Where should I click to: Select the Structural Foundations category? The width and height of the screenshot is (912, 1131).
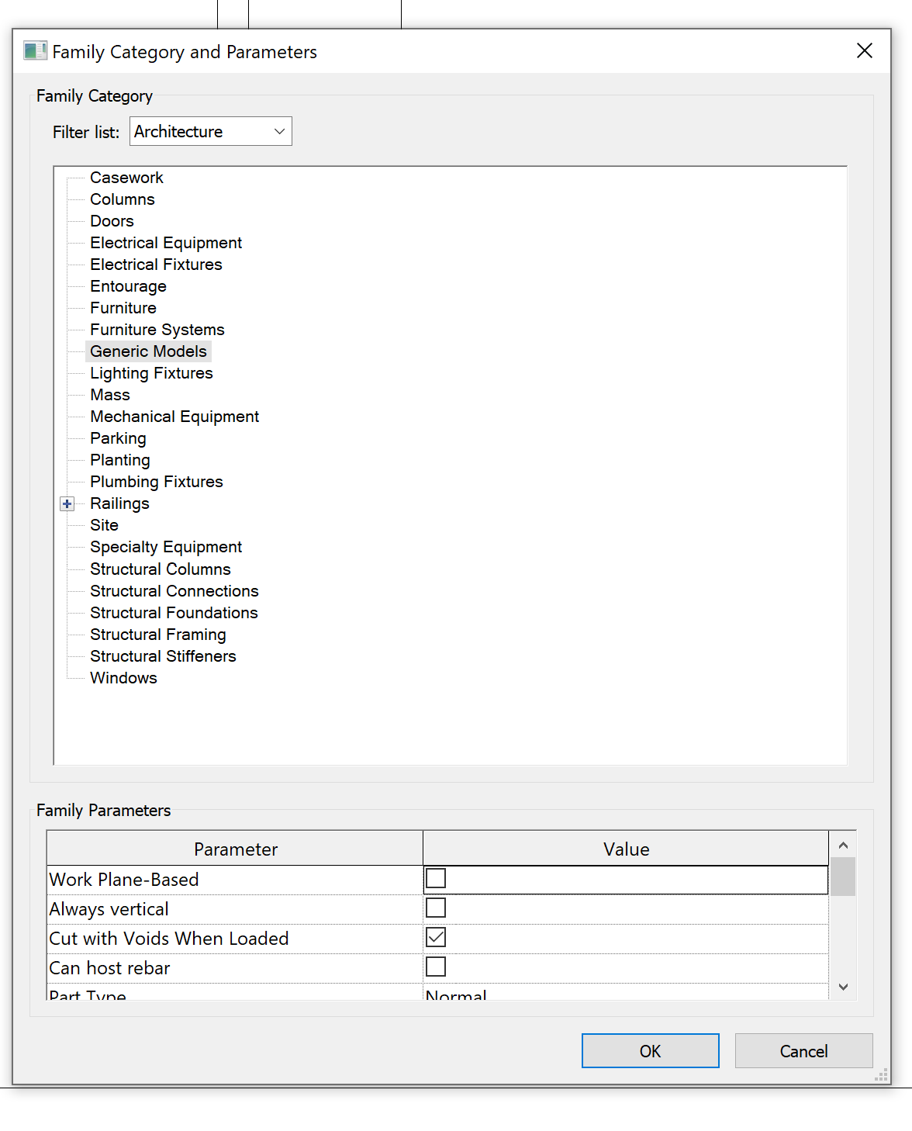tap(174, 612)
